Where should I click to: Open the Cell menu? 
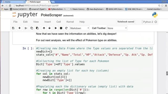[x=59, y=22]
